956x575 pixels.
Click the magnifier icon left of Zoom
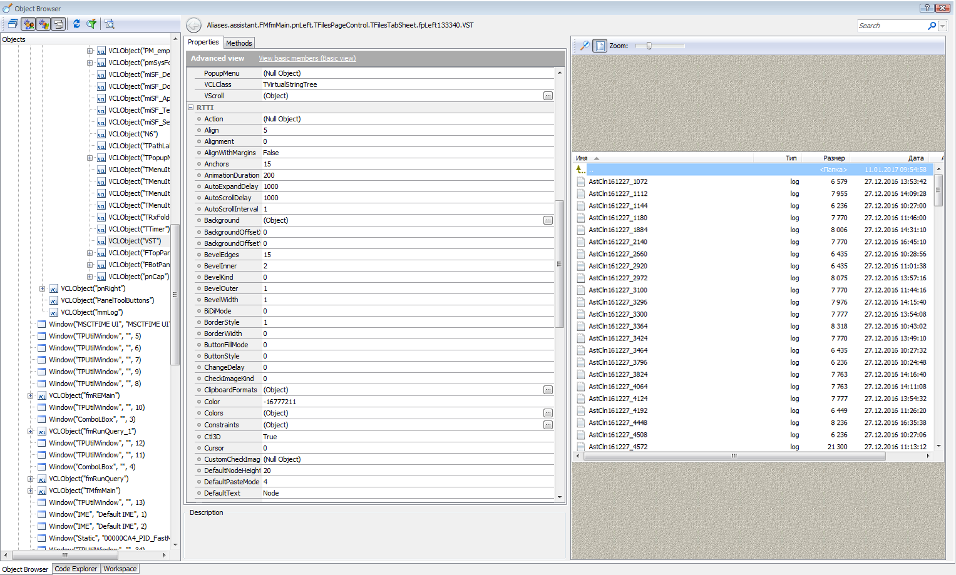point(584,46)
